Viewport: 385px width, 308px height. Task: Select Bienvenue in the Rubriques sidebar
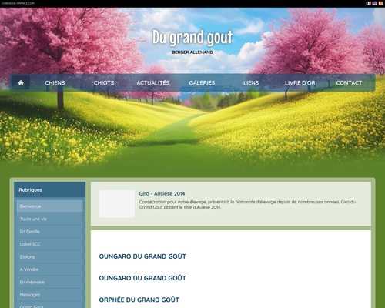coord(50,206)
